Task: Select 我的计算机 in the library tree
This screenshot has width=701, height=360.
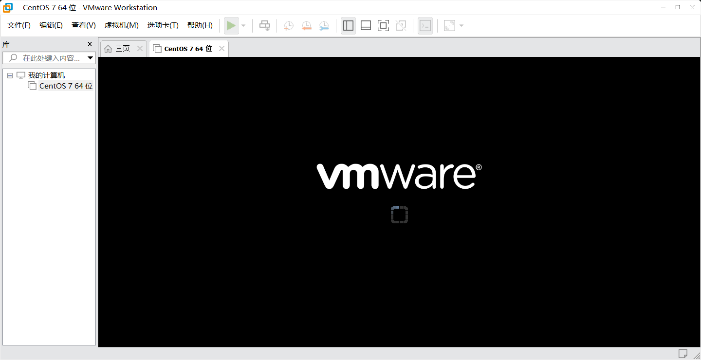Action: 46,75
